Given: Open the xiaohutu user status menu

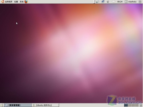Looking at the screenshot, I should (131, 2).
